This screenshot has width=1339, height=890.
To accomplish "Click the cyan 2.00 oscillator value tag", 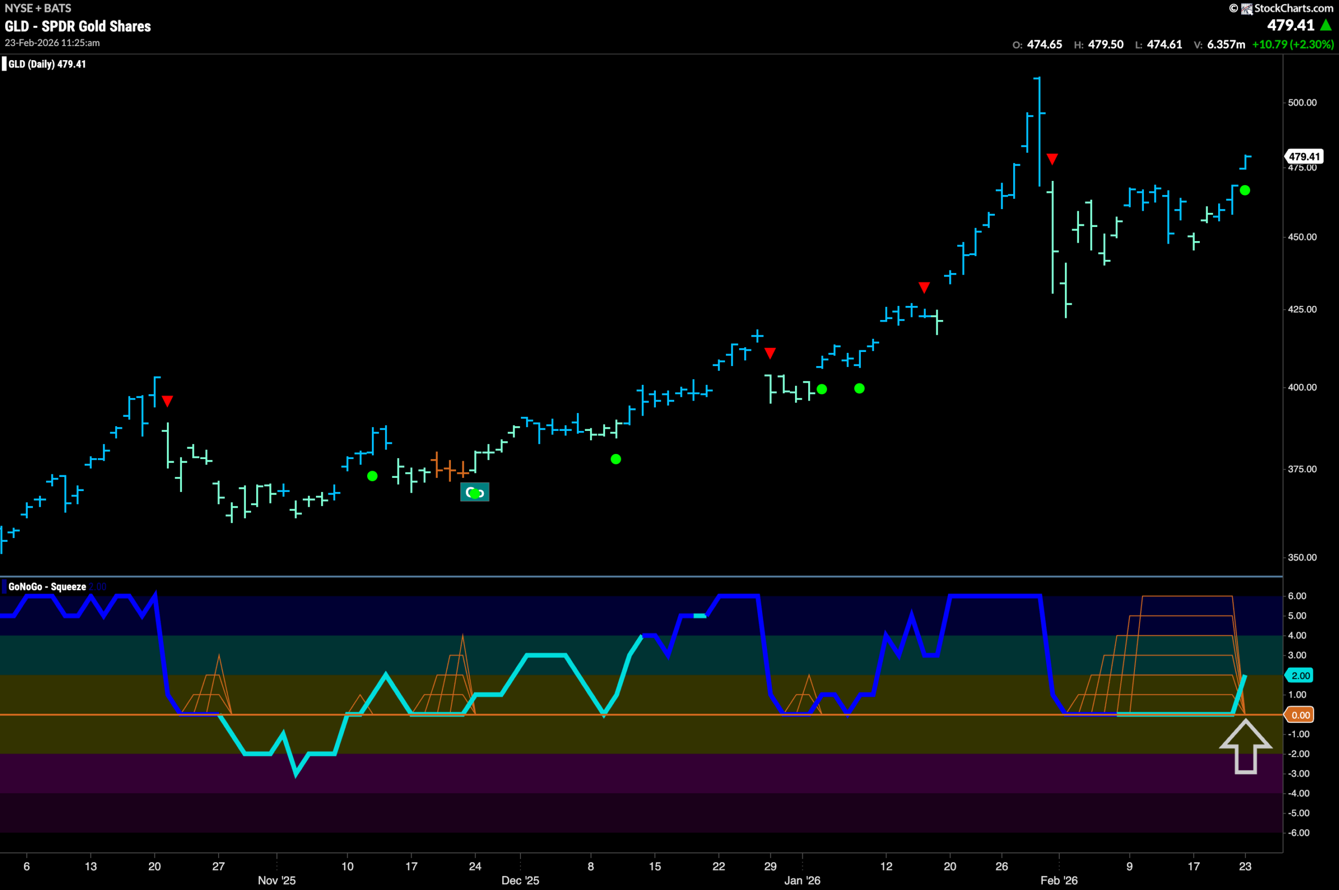I will [x=1300, y=676].
